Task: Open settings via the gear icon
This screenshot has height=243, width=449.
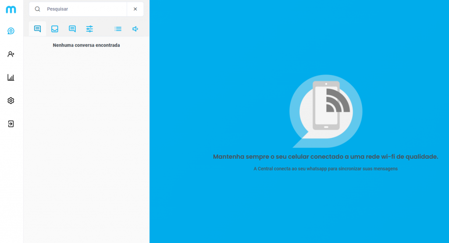Action: [x=11, y=100]
